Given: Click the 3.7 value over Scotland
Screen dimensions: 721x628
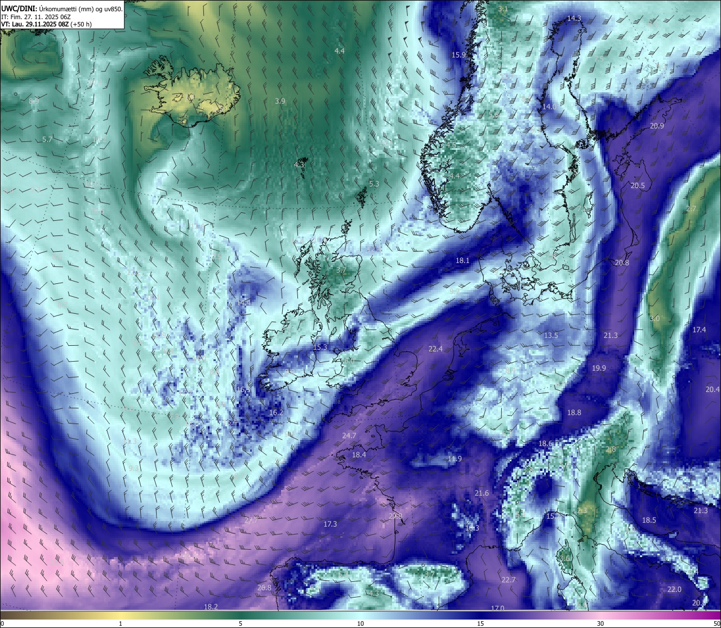Looking at the screenshot, I should coord(341,270).
